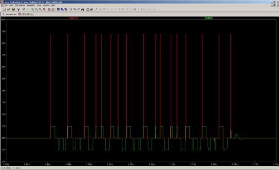Zoom to full extents with the red magnifier
Screen dimensions: 279x170
click(x=44, y=10)
